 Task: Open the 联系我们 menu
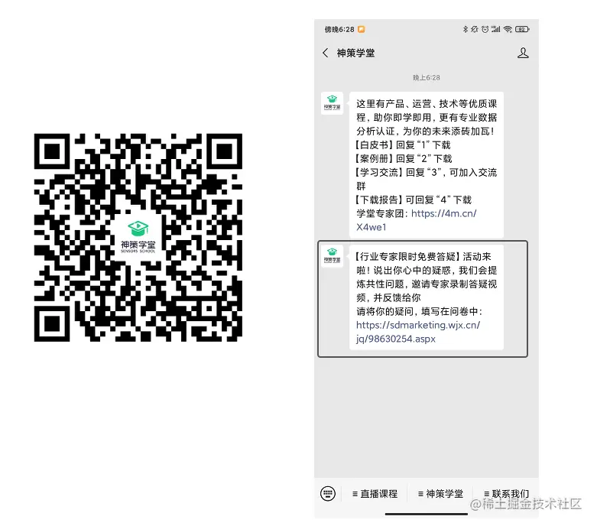[x=506, y=494]
